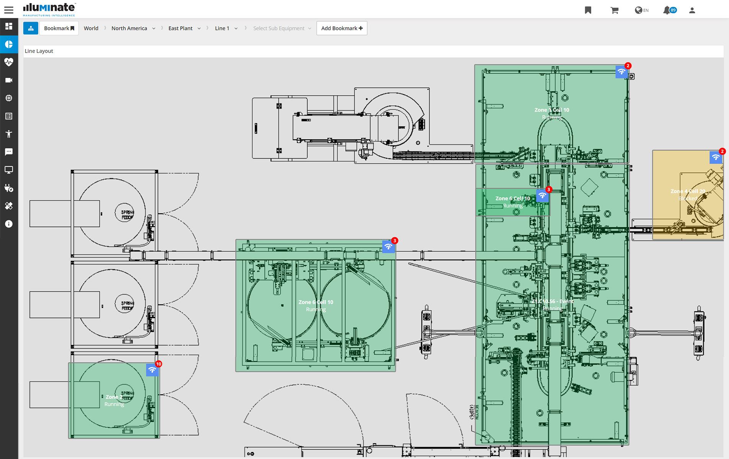Click the wifi badge on Zone 4 Cell 20
Screen dimensions: 729x459
point(716,156)
